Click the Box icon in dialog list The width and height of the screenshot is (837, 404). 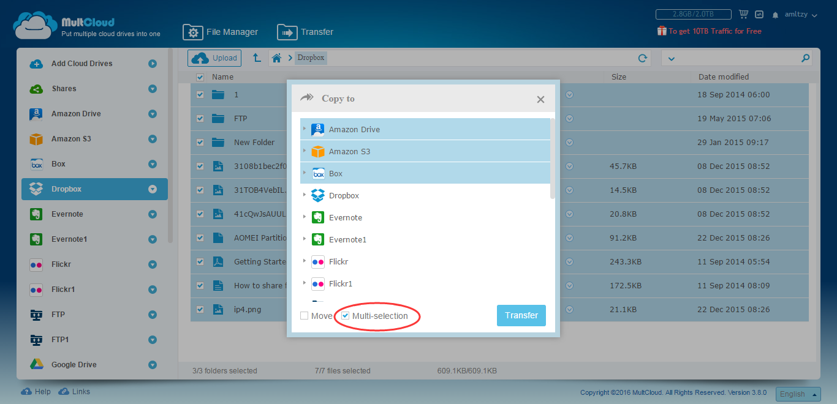tap(317, 173)
